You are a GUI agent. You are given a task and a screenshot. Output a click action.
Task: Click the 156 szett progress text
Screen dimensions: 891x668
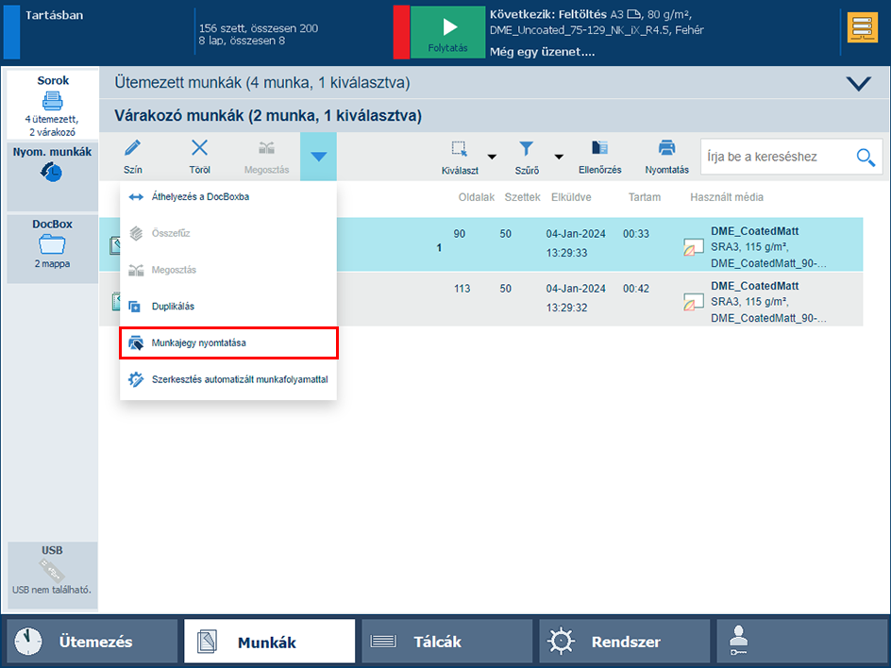pyautogui.click(x=259, y=28)
